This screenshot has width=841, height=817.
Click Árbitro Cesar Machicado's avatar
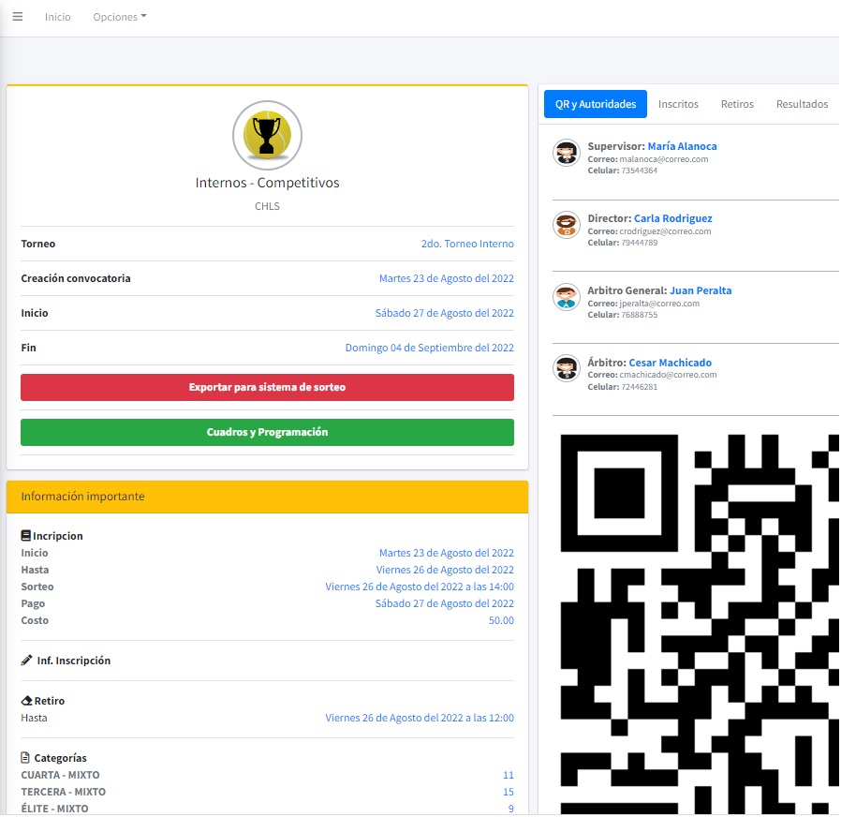566,369
